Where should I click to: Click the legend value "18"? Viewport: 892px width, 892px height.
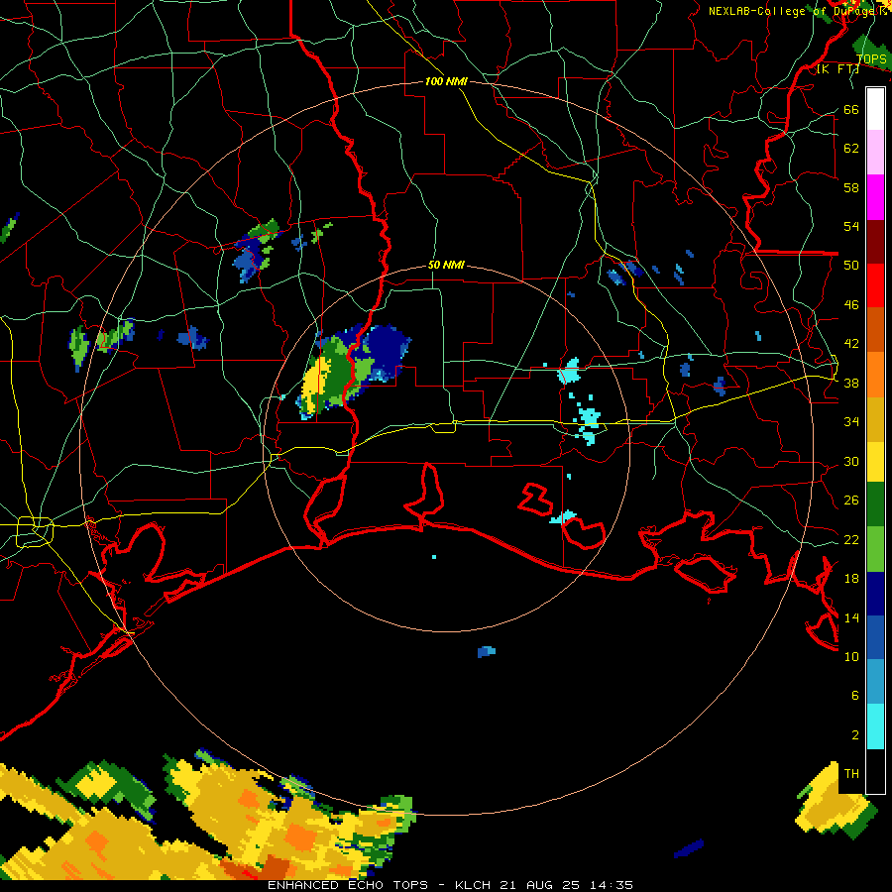(851, 579)
